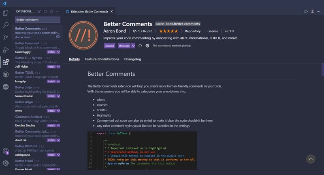This screenshot has width=324, height=175.
Task: Expand the Uninstall dropdown arrow
Action: [133, 46]
